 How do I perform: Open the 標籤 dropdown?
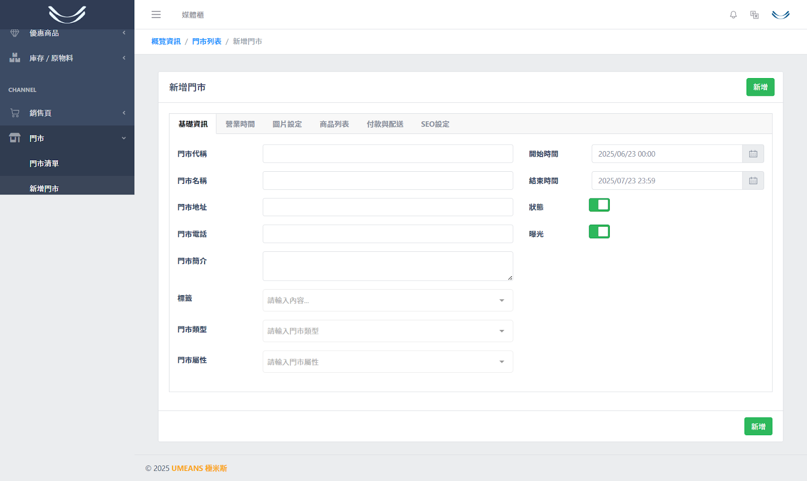[x=388, y=300]
